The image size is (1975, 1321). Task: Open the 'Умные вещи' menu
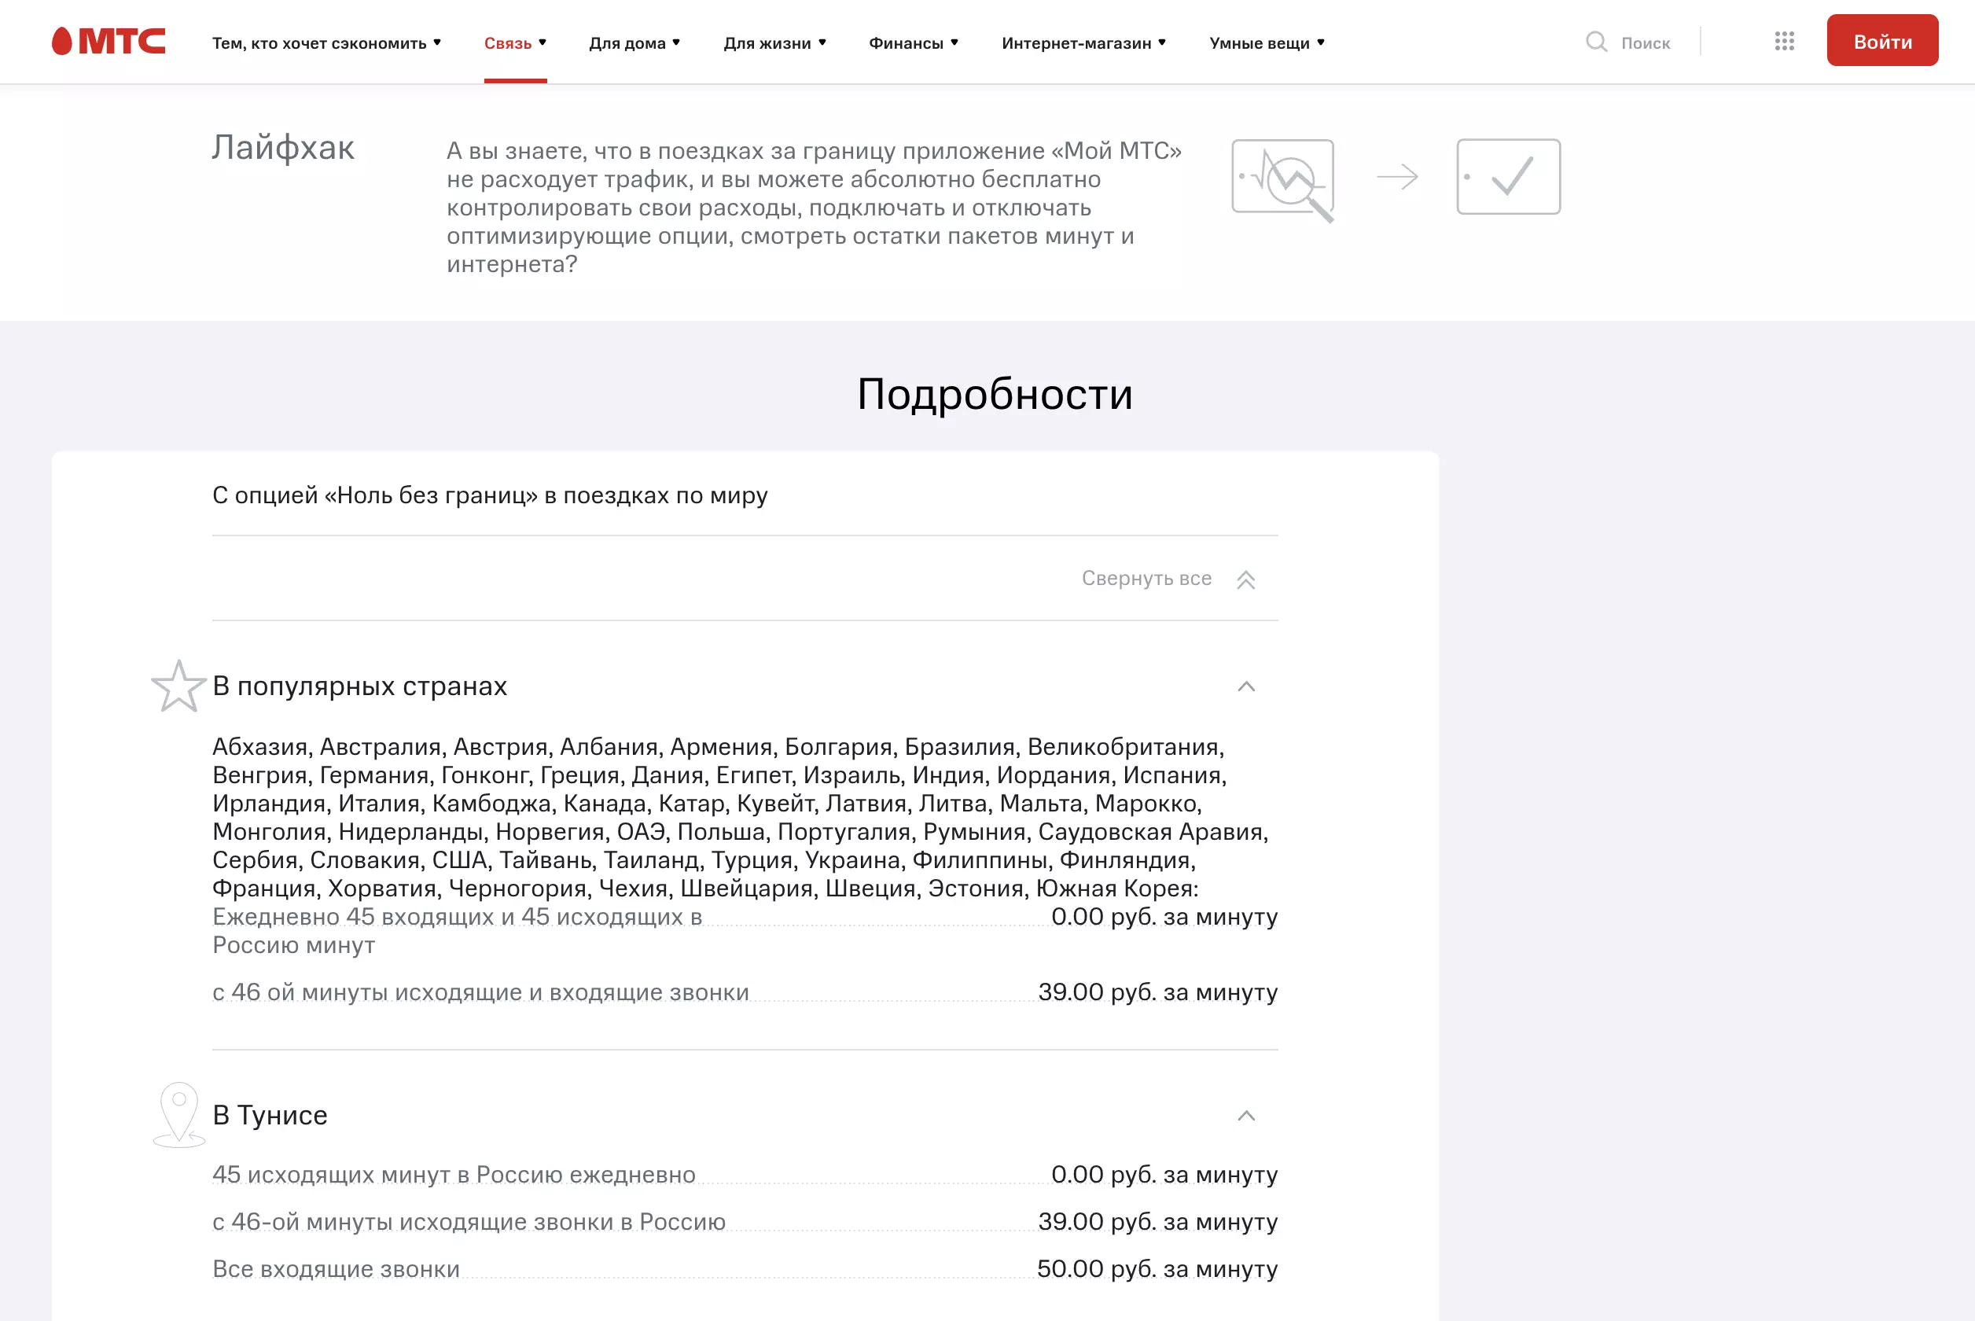pos(1267,43)
